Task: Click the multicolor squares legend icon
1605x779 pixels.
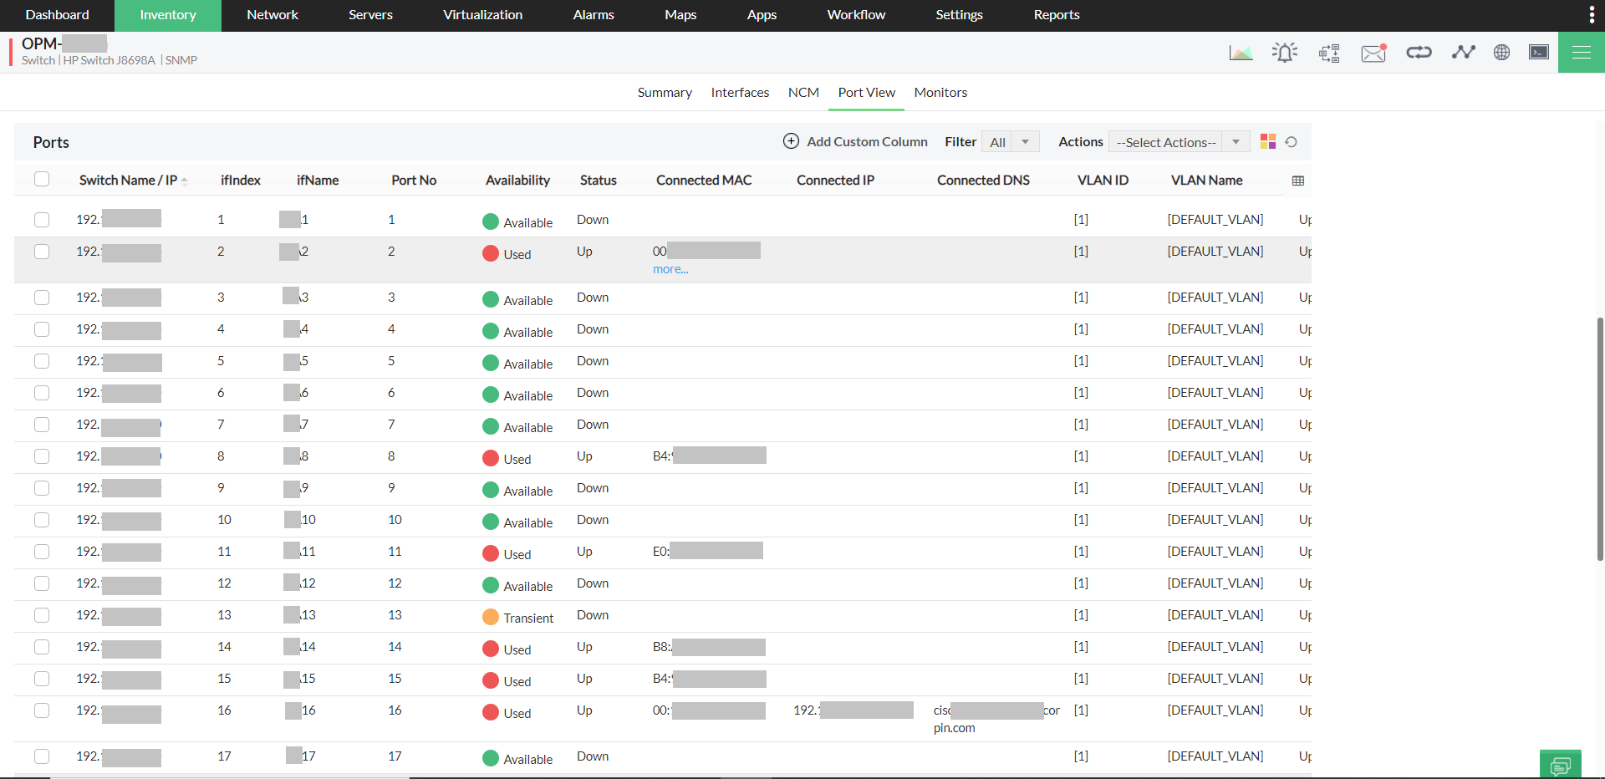Action: coord(1268,142)
